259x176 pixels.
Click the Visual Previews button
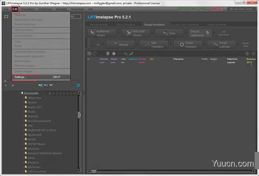(188, 44)
